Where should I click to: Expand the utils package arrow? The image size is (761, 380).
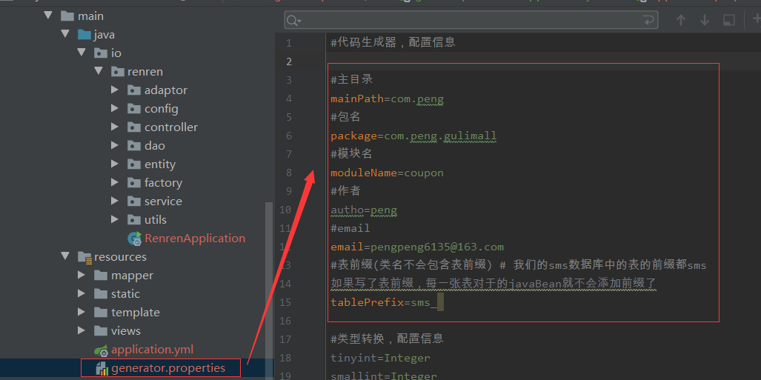(115, 219)
